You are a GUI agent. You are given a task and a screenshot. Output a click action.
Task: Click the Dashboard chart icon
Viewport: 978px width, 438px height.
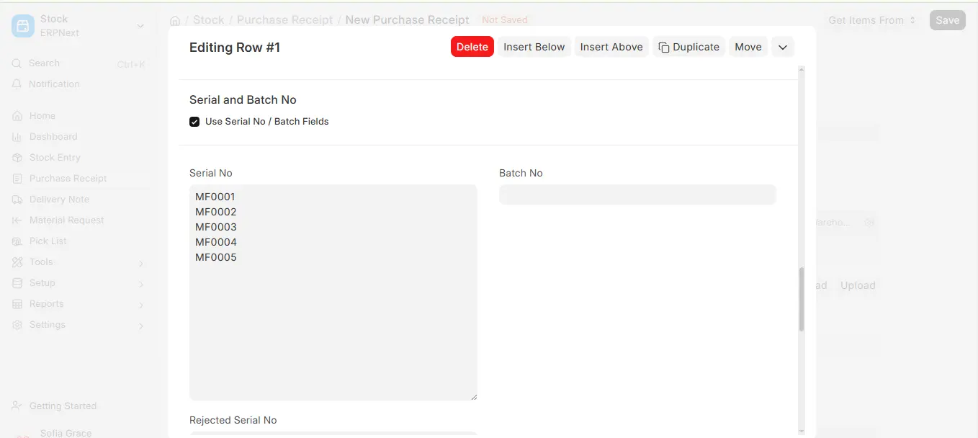[17, 137]
